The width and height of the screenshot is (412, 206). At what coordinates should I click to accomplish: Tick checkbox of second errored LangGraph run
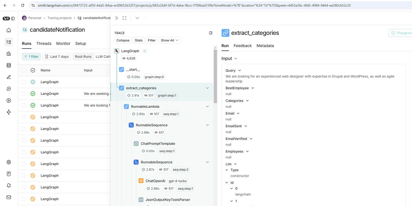(24, 129)
